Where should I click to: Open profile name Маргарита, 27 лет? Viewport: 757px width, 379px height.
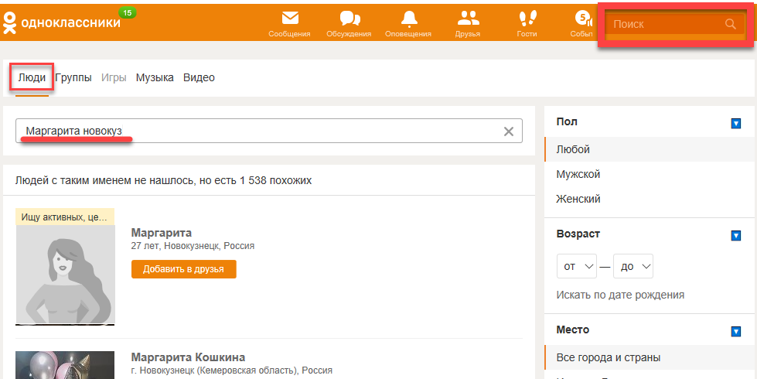[x=162, y=233]
